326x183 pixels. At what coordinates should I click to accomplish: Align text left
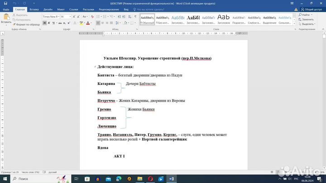[98, 23]
